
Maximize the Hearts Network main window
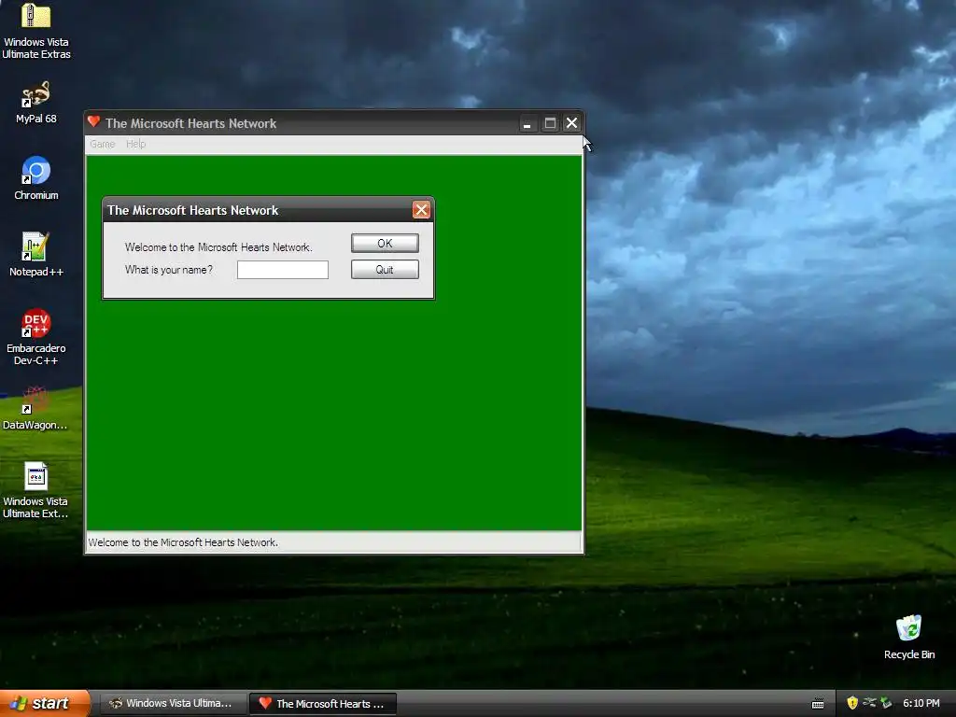click(550, 124)
